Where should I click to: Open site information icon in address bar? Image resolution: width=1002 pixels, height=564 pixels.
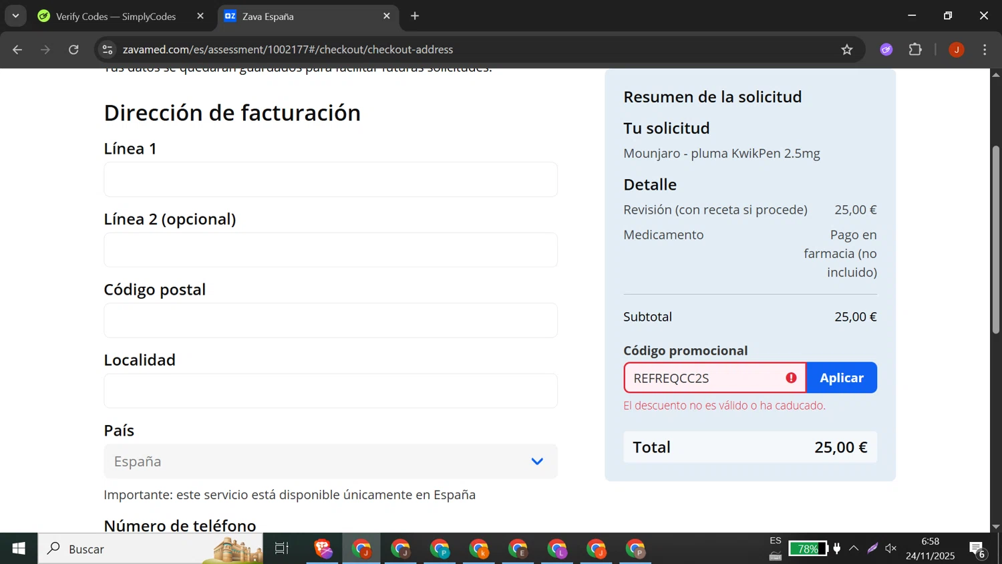(x=108, y=49)
